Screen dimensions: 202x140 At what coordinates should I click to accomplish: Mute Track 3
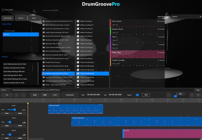point(20,138)
